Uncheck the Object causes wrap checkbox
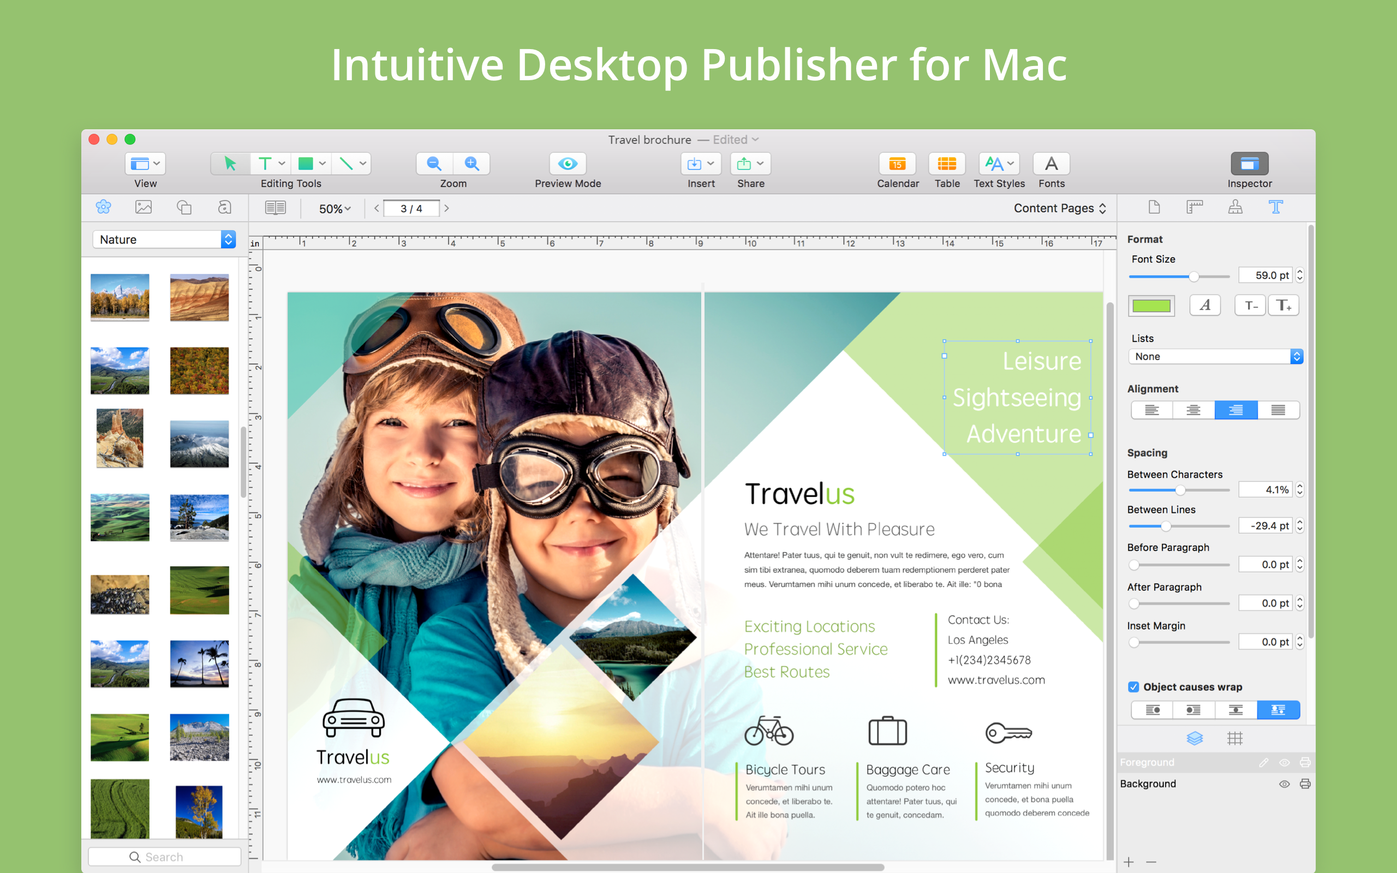Viewport: 1397px width, 873px height. [1133, 686]
